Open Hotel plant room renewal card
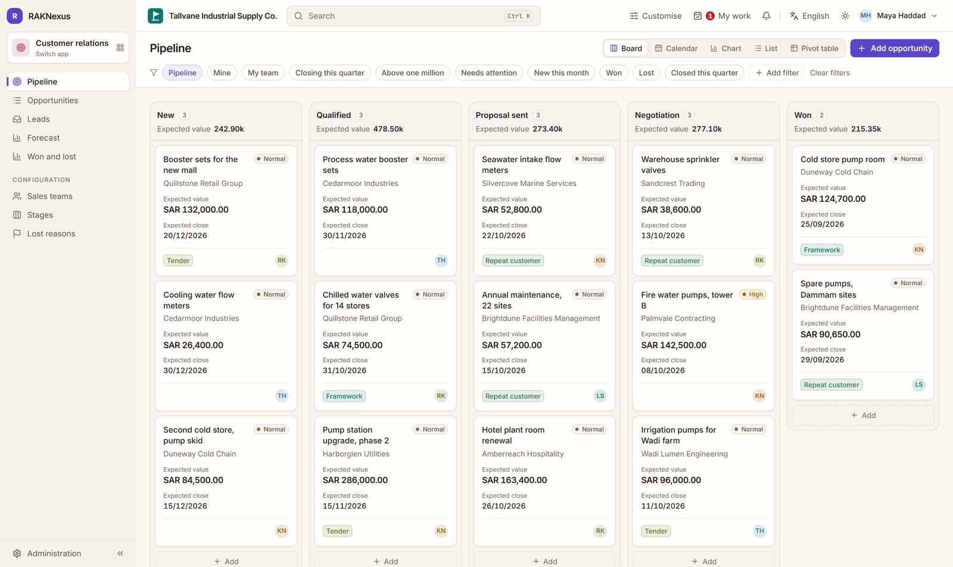 click(544, 481)
